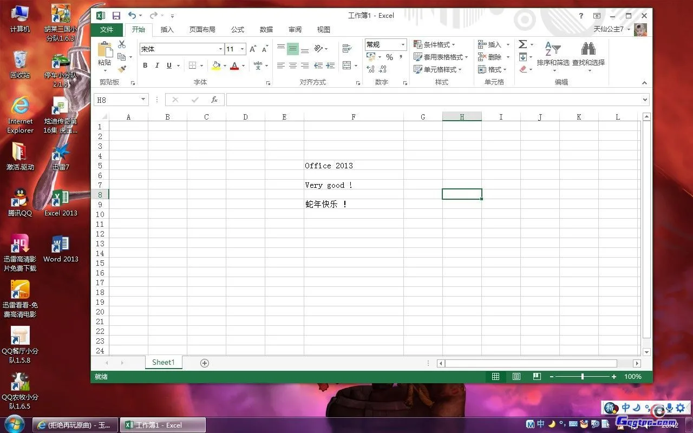Enable Normal view from the status bar
The height and width of the screenshot is (433, 693).
point(495,376)
